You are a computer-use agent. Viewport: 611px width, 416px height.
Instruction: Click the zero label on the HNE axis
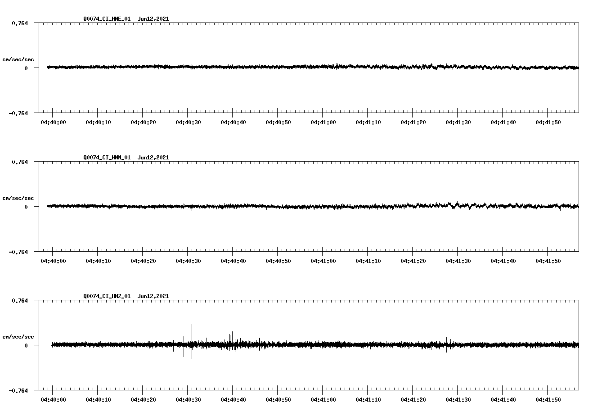[26, 68]
